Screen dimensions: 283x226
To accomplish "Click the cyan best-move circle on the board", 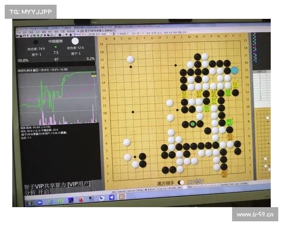I will (234, 70).
